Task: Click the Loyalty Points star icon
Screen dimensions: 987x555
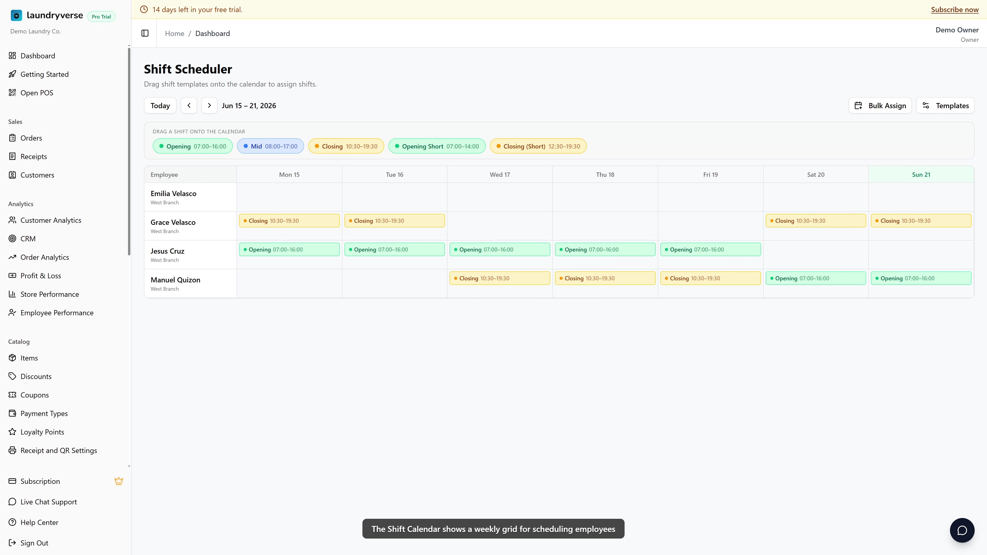Action: (12, 432)
